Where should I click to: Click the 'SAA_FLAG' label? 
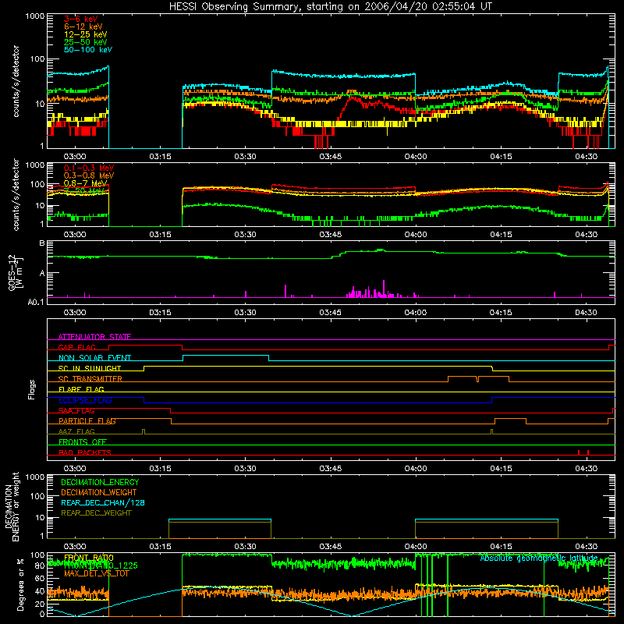coord(76,411)
